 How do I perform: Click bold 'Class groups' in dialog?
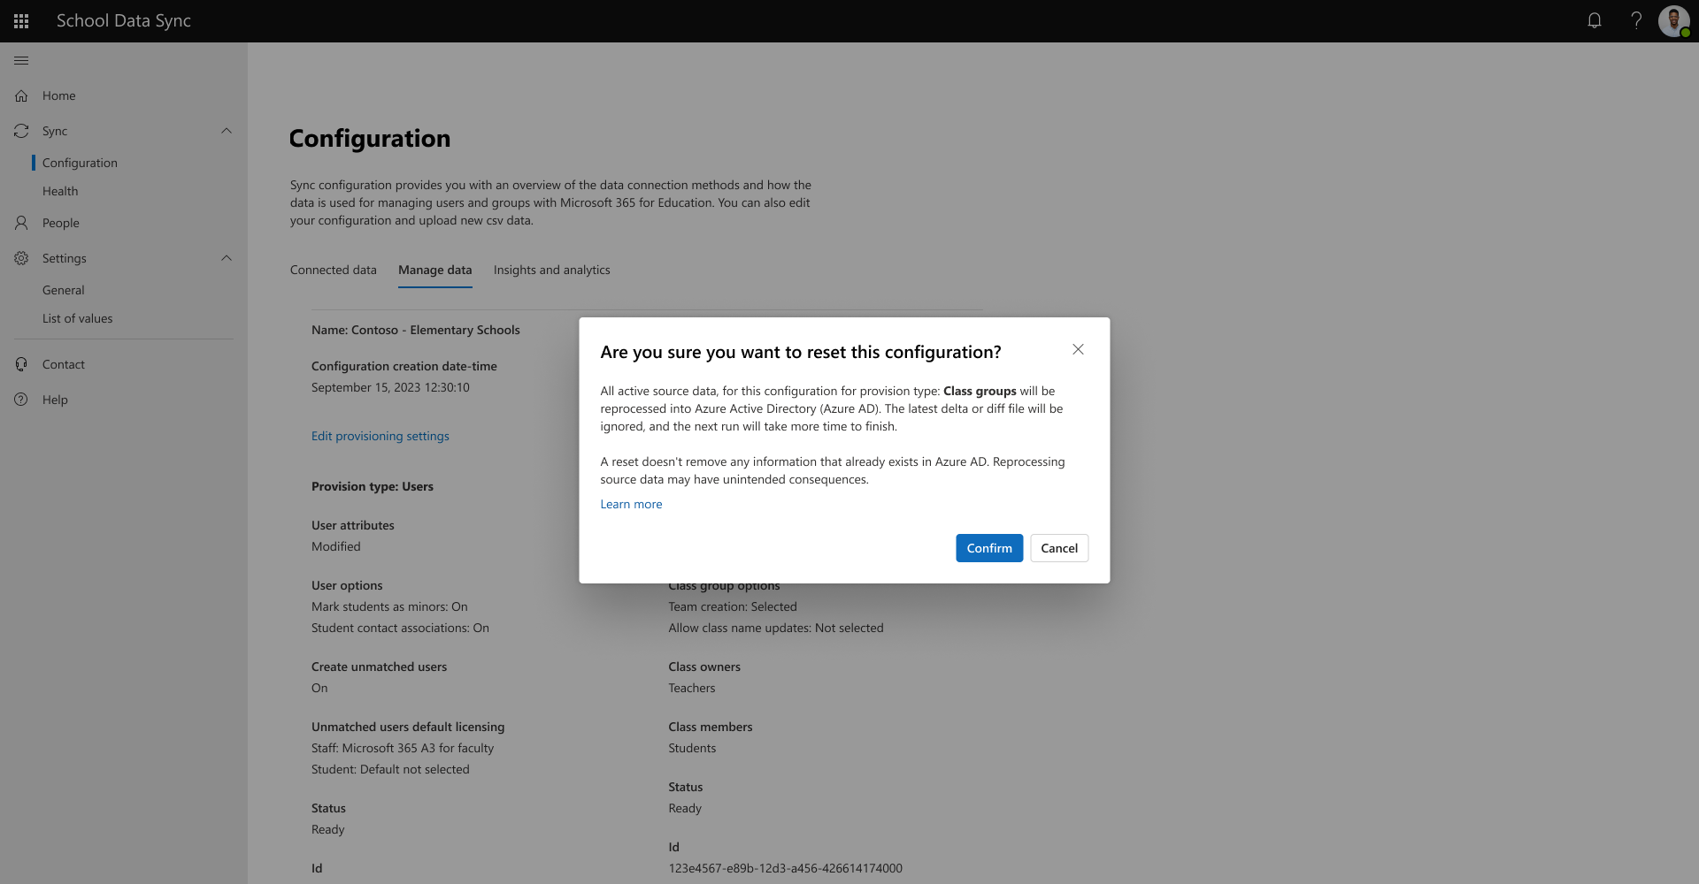[x=980, y=391]
